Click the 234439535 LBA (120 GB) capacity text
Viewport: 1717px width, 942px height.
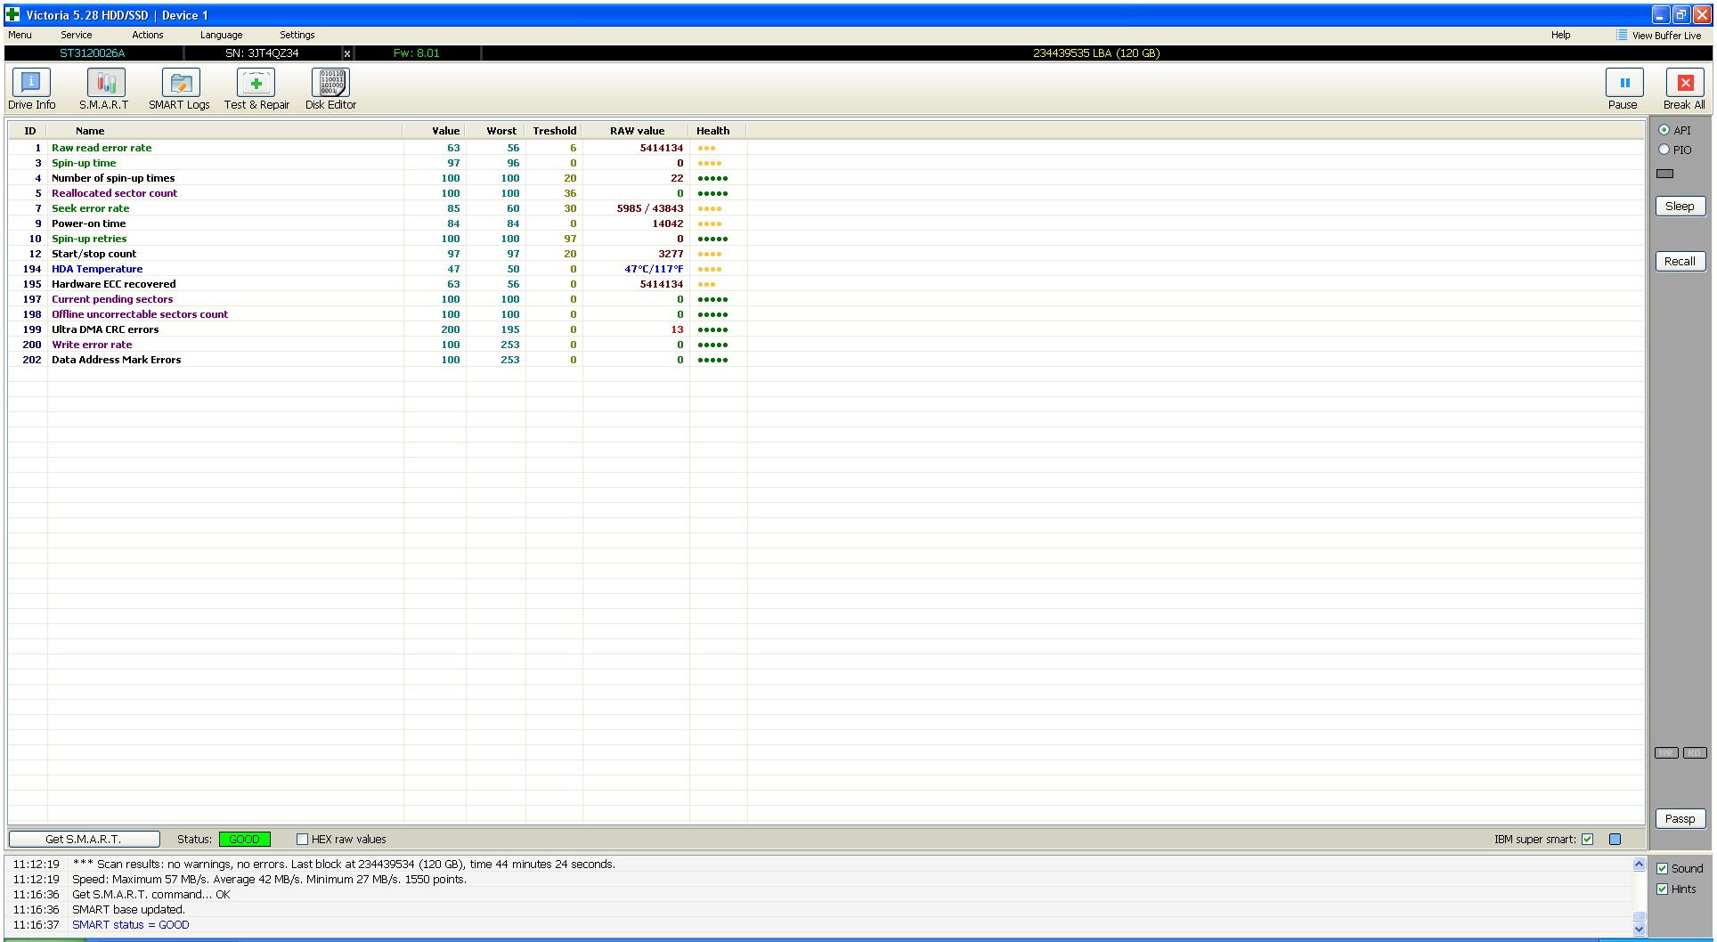(1096, 53)
